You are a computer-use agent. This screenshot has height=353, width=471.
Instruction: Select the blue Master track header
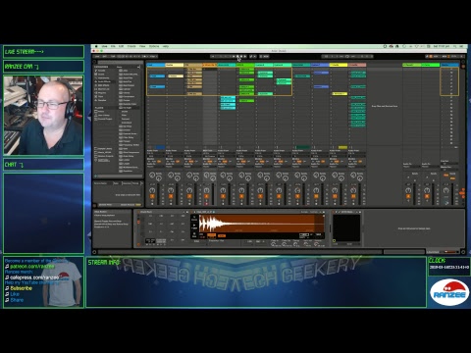pyautogui.click(x=449, y=65)
